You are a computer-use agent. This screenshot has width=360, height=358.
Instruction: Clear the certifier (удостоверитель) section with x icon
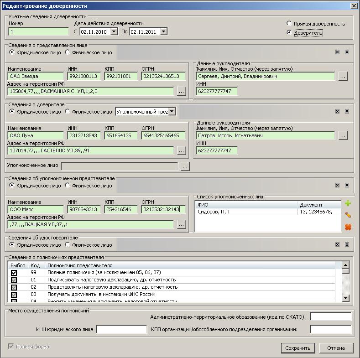pyautogui.click(x=337, y=244)
